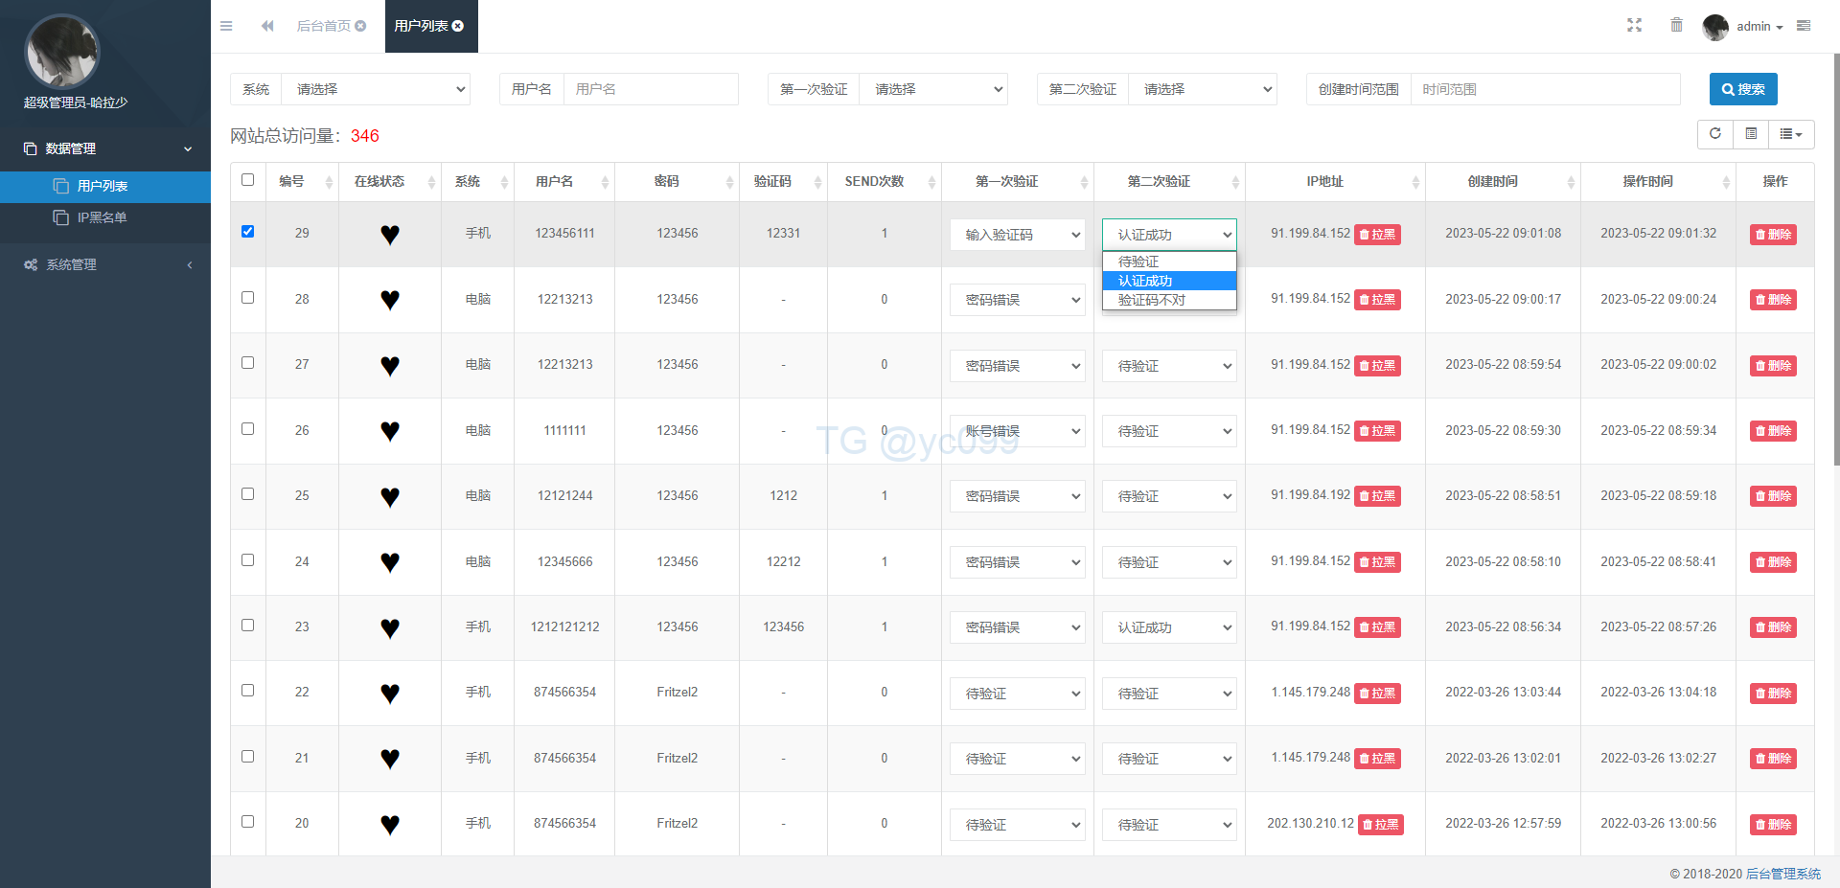Viewport: 1840px width, 888px height.
Task: Open the 系统 filter dropdown
Action: point(379,89)
